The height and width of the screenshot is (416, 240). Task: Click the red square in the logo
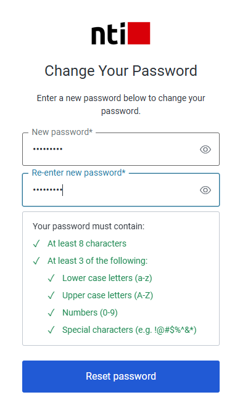(x=139, y=33)
